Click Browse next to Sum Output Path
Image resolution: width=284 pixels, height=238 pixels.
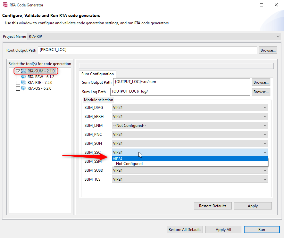[x=261, y=82]
